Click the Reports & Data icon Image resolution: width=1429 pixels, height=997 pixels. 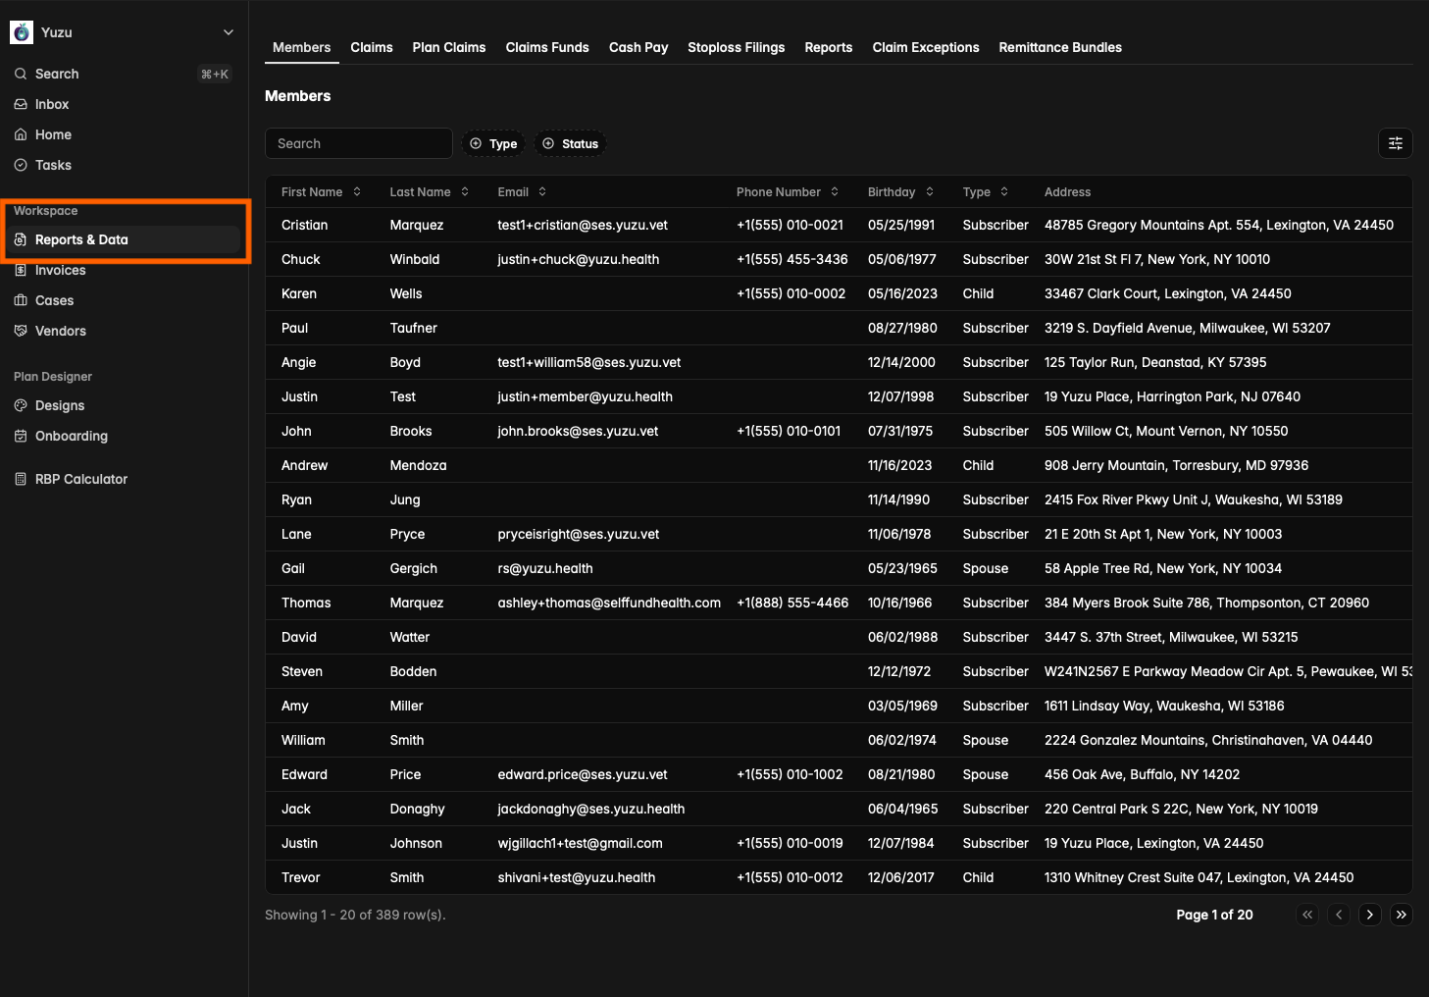[21, 239]
